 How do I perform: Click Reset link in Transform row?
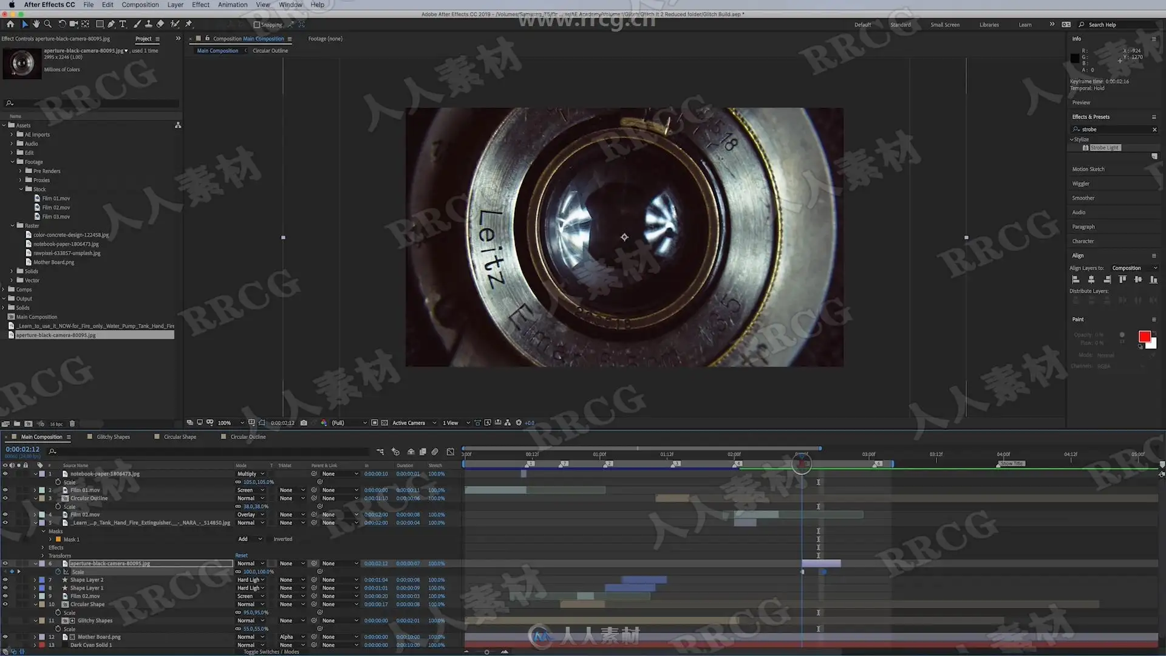(x=241, y=555)
